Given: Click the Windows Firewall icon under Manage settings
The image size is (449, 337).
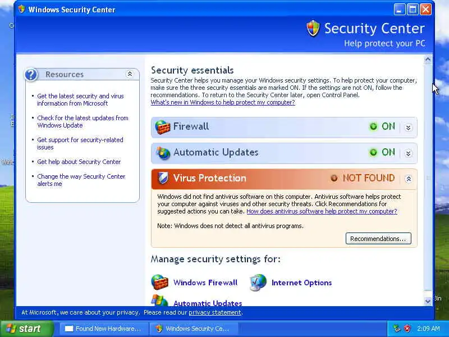Looking at the screenshot, I should pos(160,283).
